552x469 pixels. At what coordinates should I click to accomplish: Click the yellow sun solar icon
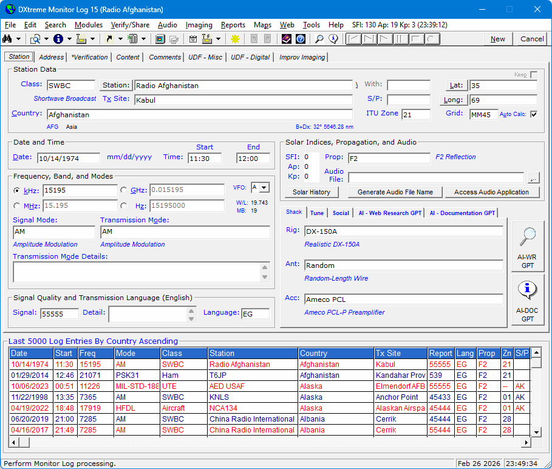[x=235, y=39]
